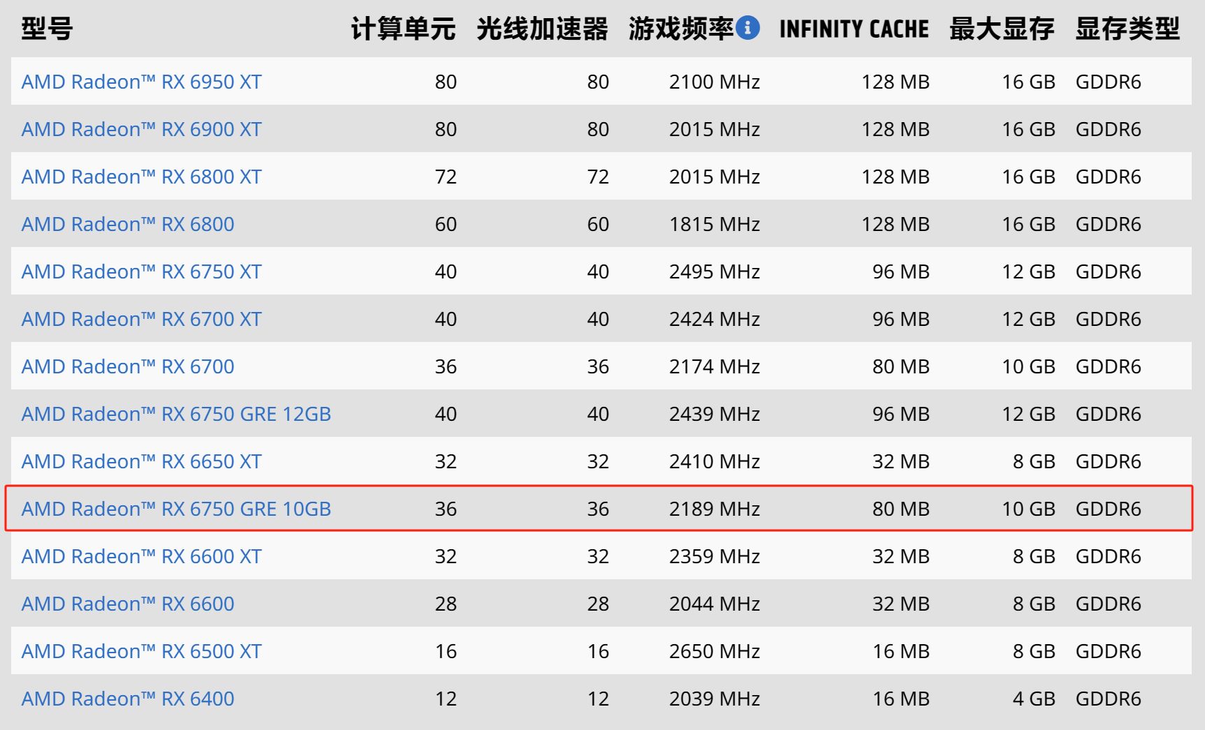Open AMD Radeon RX 6700 XT link
This screenshot has width=1205, height=730.
coord(142,319)
